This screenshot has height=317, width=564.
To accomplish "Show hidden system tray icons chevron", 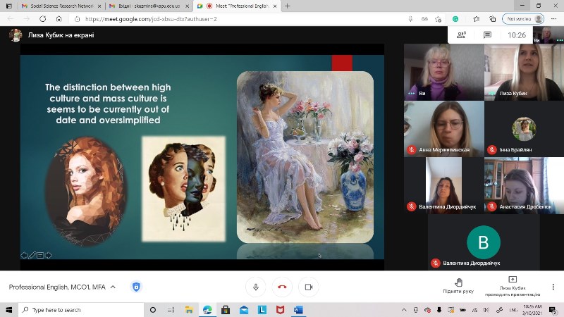I will (404, 309).
